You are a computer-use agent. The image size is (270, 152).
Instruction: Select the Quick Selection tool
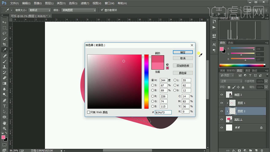[4, 39]
